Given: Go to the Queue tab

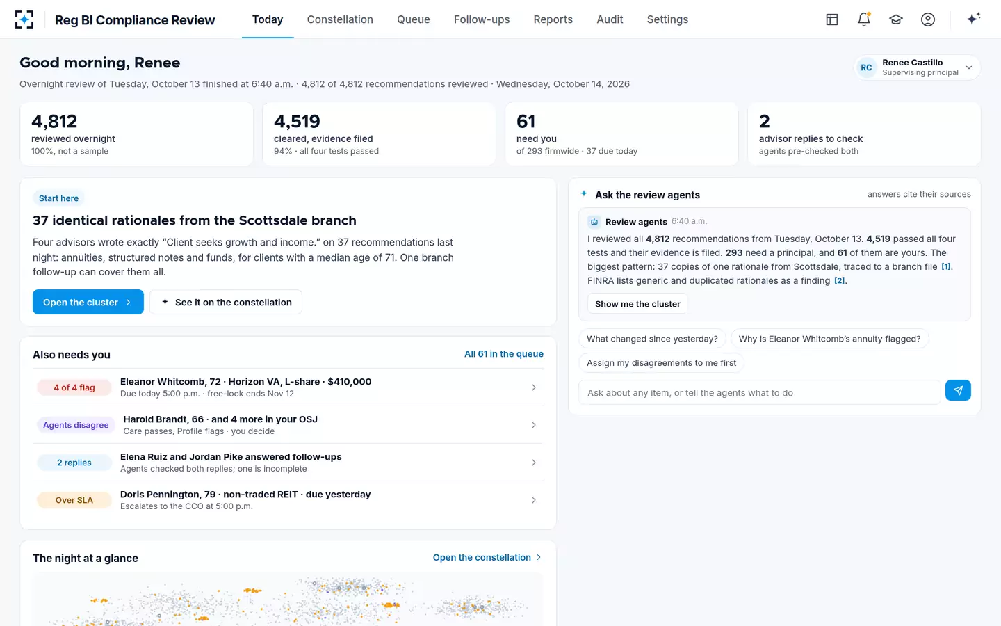Looking at the screenshot, I should point(414,19).
